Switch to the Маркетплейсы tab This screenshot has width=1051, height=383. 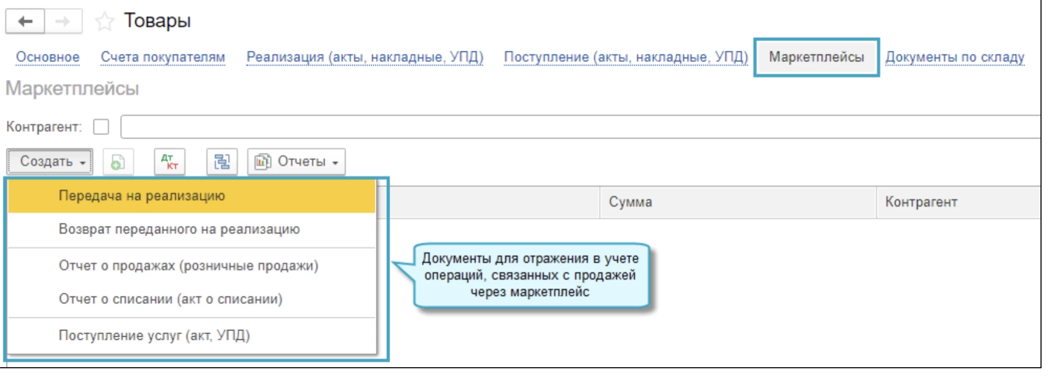point(816,57)
